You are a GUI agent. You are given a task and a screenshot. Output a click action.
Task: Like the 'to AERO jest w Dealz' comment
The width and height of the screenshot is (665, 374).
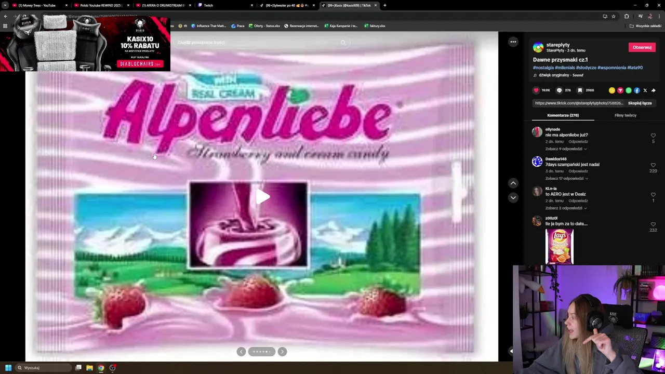click(653, 195)
